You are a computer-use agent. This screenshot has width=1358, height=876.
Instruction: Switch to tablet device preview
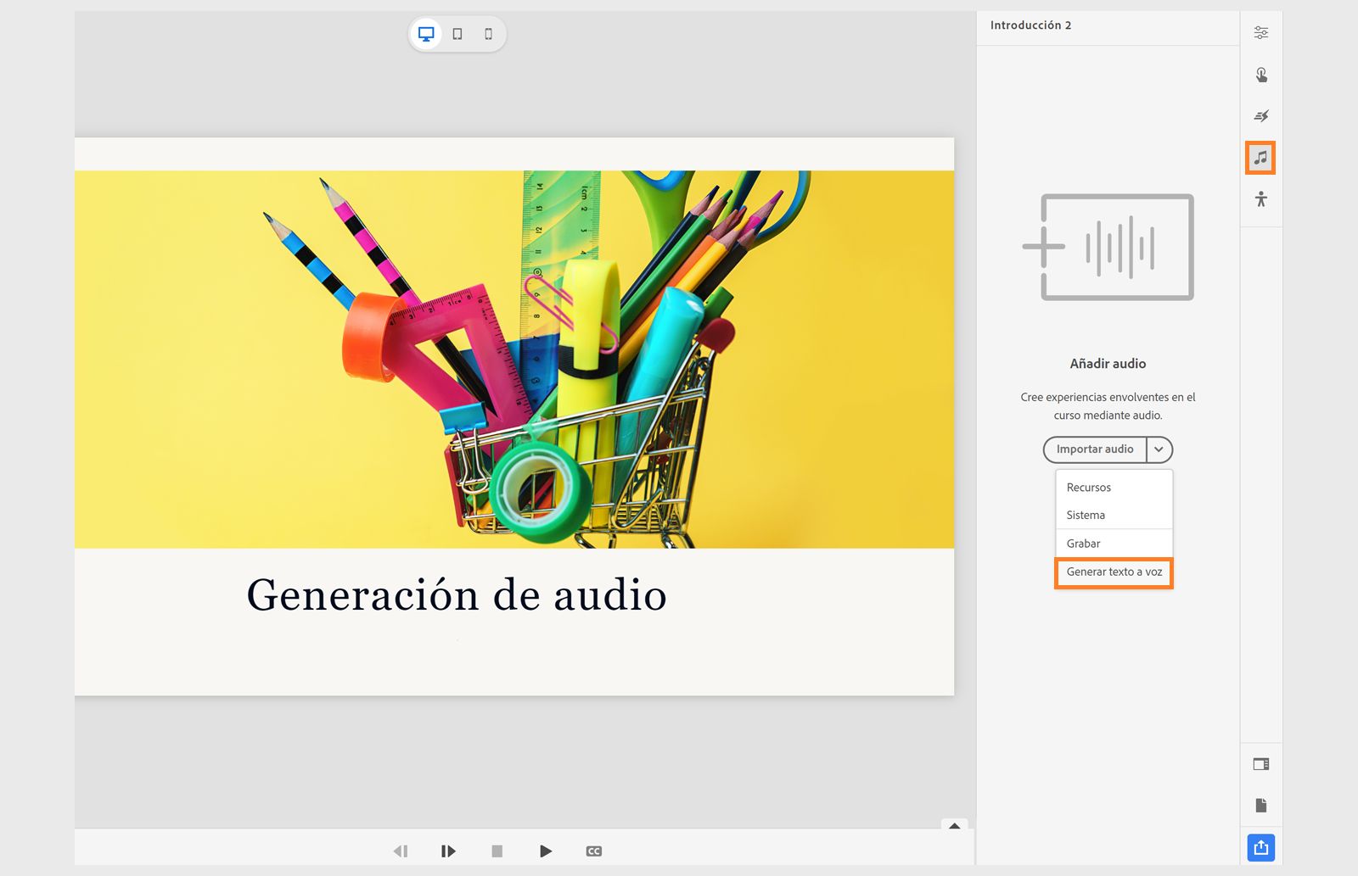457,34
